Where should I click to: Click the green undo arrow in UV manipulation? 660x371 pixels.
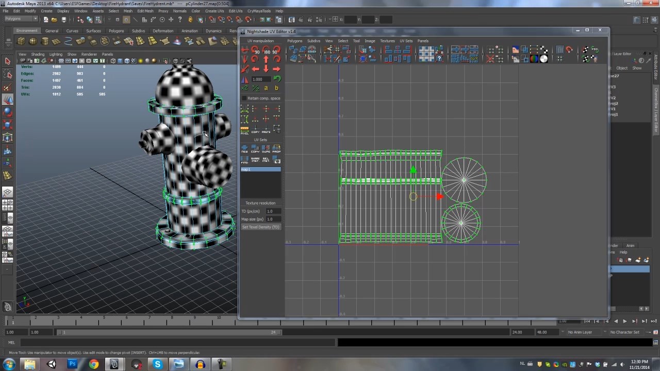pos(277,79)
